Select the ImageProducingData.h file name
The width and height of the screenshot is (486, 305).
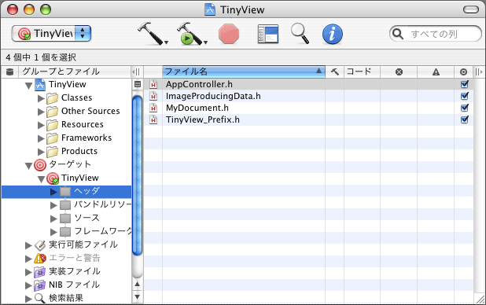click(213, 96)
